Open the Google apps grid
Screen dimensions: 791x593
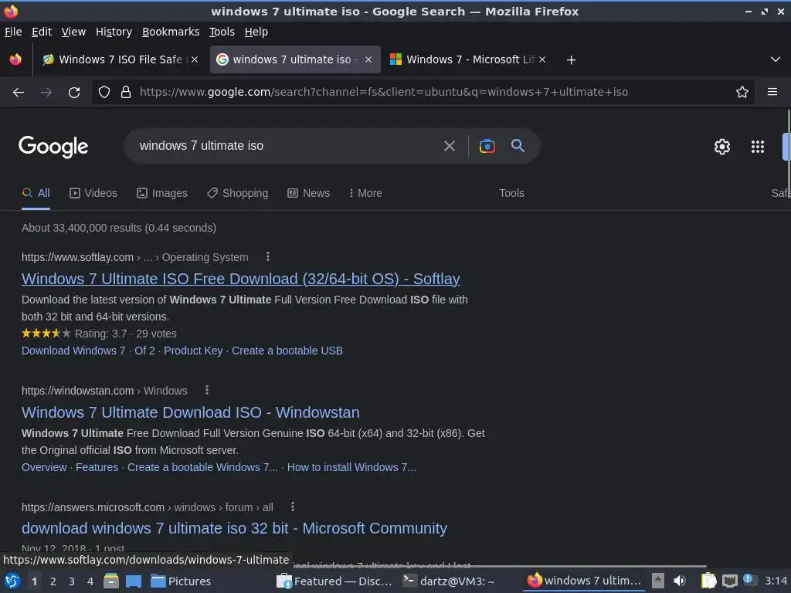click(x=757, y=147)
